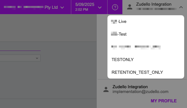The width and height of the screenshot is (187, 108).
Task: Select the blurred third team entry
Action: (x=146, y=47)
